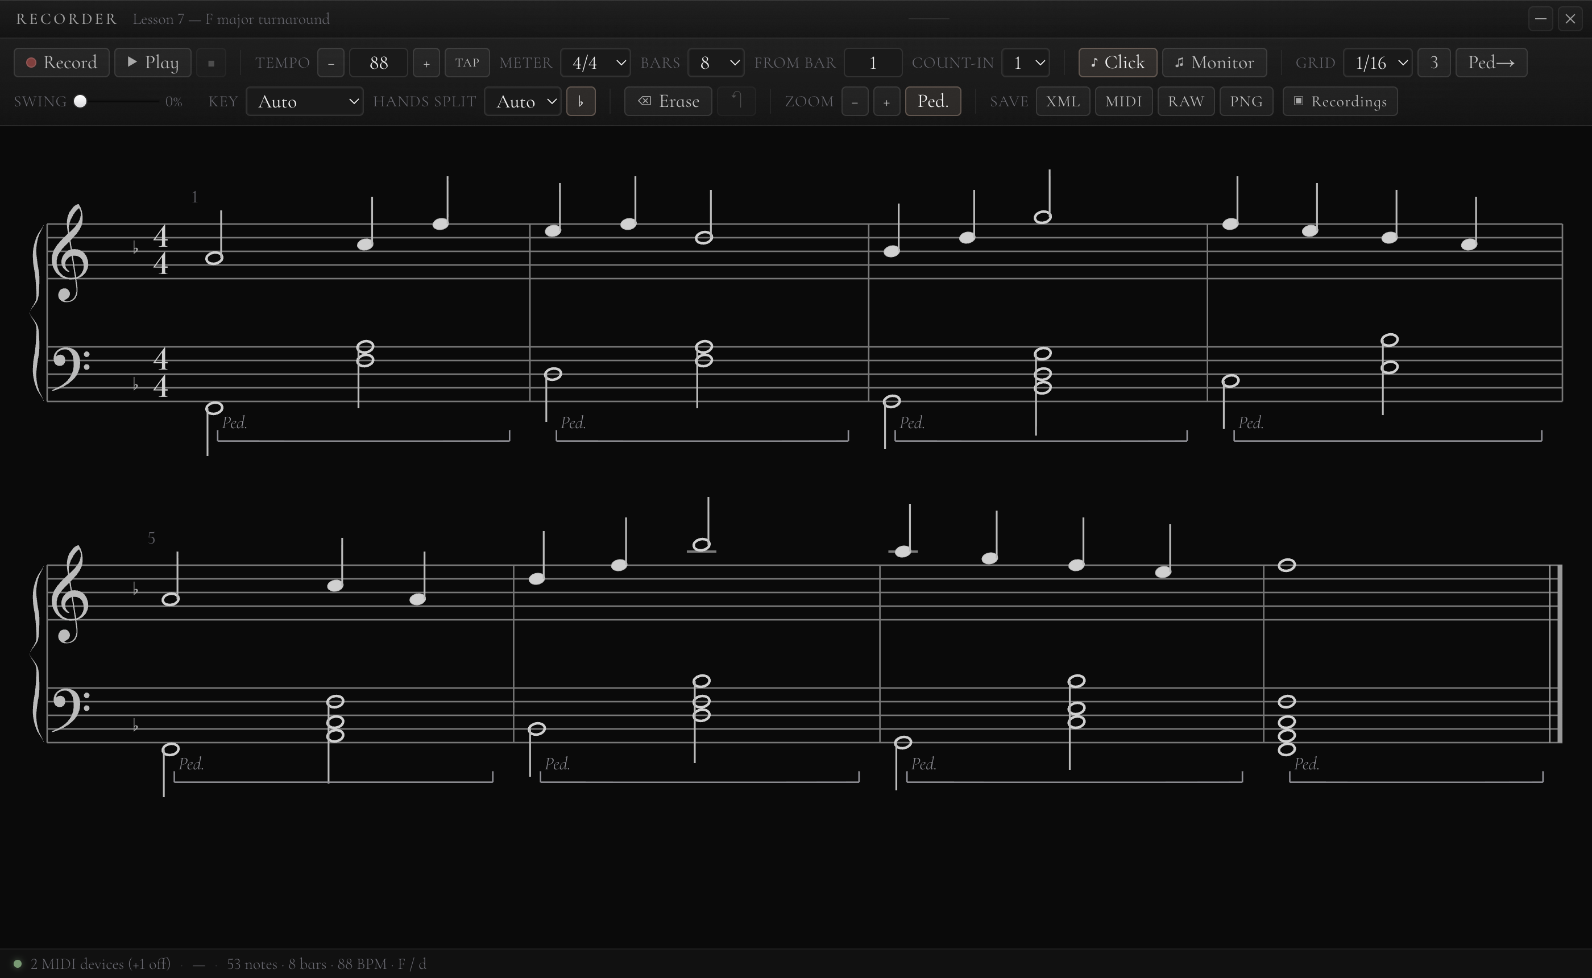Click the '2 MIDI devices (+1 off)' status text

click(x=101, y=964)
